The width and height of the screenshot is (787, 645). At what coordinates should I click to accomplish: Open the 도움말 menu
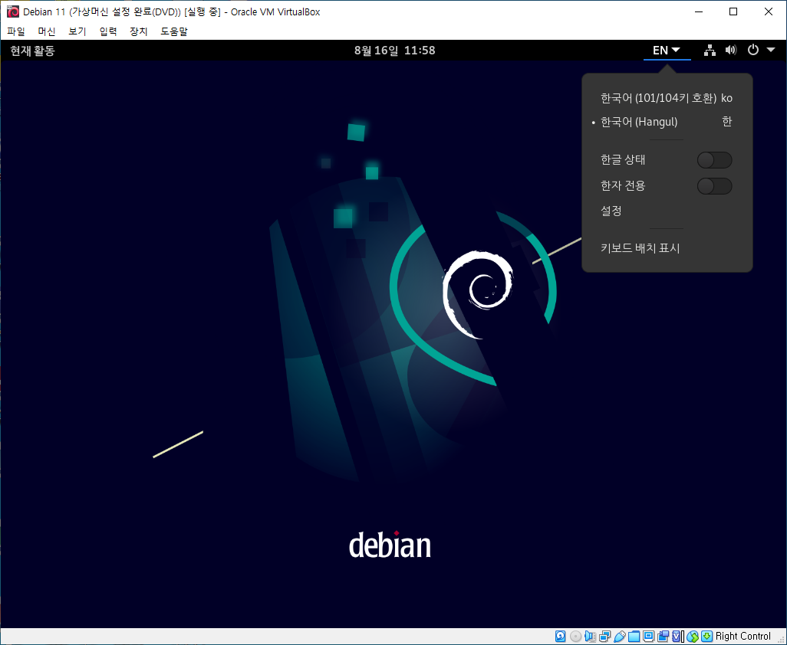tap(173, 31)
